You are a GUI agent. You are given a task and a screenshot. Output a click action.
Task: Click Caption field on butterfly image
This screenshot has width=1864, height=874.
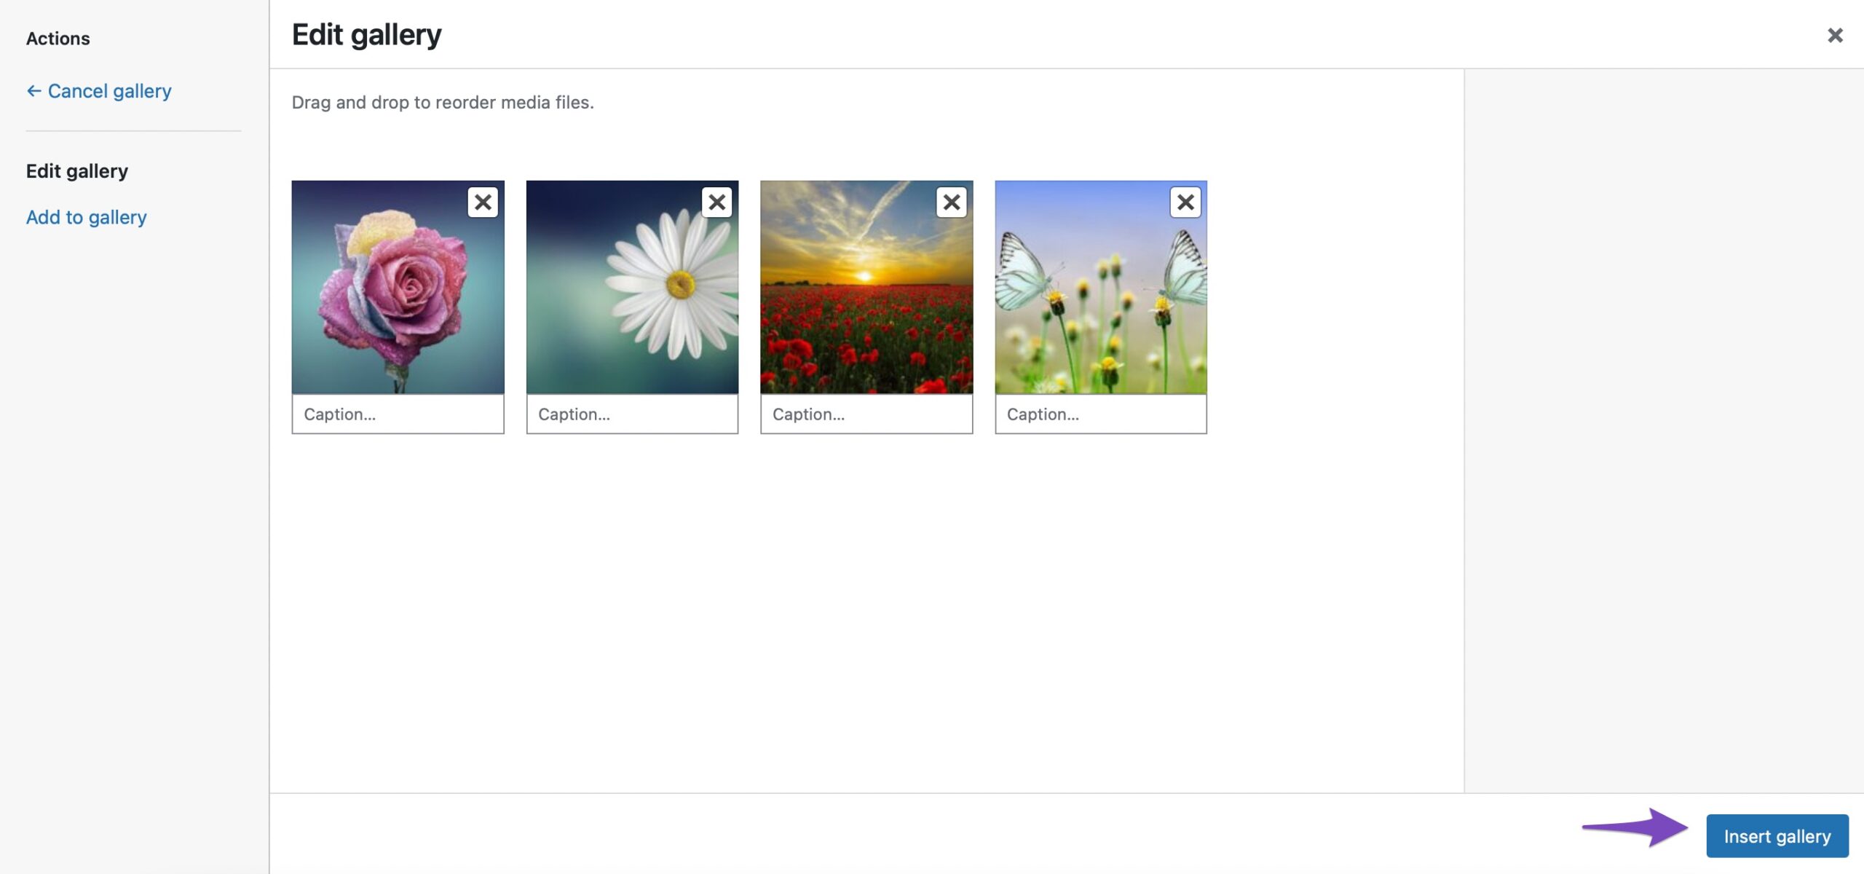[x=1099, y=414]
